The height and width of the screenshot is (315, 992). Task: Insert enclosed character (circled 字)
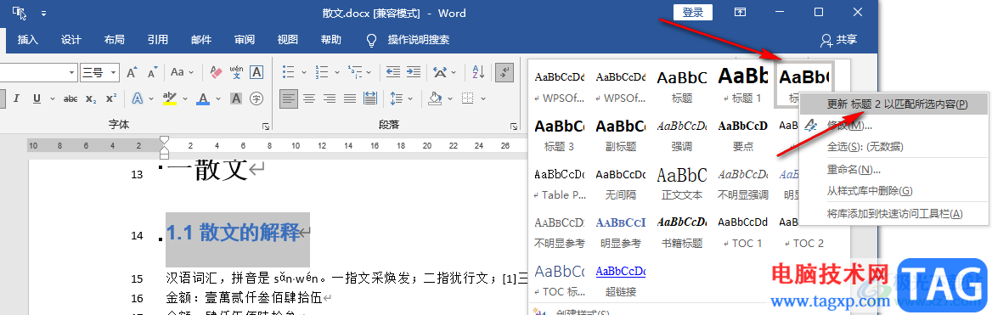(x=256, y=98)
